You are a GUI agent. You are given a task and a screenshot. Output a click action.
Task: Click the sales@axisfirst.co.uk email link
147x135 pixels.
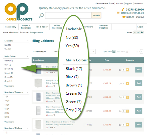132,13
